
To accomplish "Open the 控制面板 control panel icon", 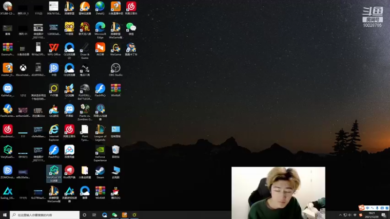I will point(116,131).
